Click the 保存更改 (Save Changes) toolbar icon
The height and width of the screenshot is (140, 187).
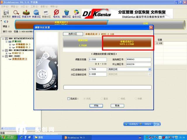(6, 13)
